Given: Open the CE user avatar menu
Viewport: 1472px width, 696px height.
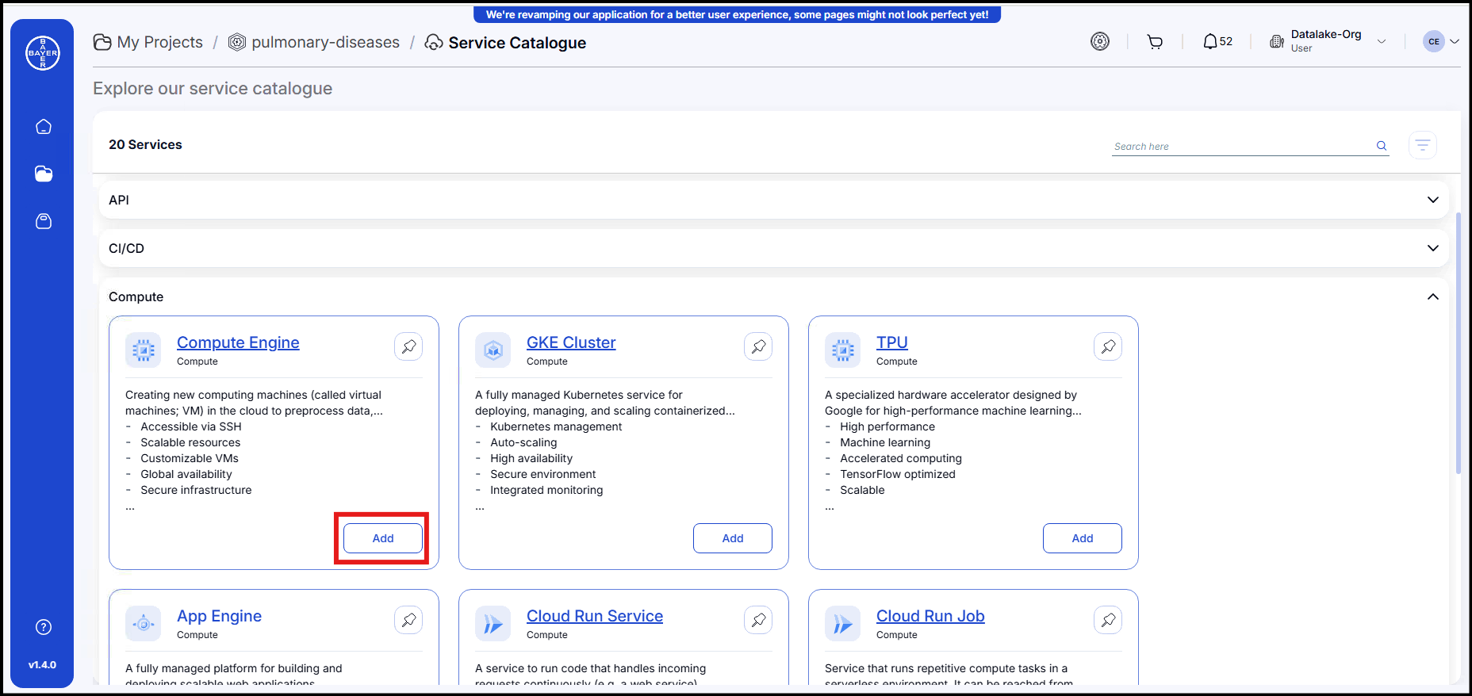Looking at the screenshot, I should pos(1441,41).
